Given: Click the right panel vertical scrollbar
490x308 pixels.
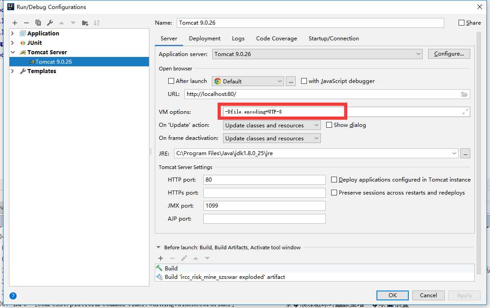Looking at the screenshot, I should coord(478,153).
